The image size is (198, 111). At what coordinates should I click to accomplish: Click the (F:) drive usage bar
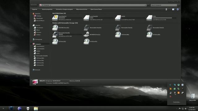164,18
